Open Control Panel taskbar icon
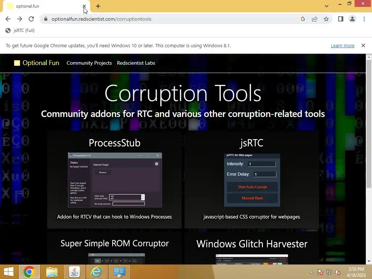372x279 pixels. point(119,272)
